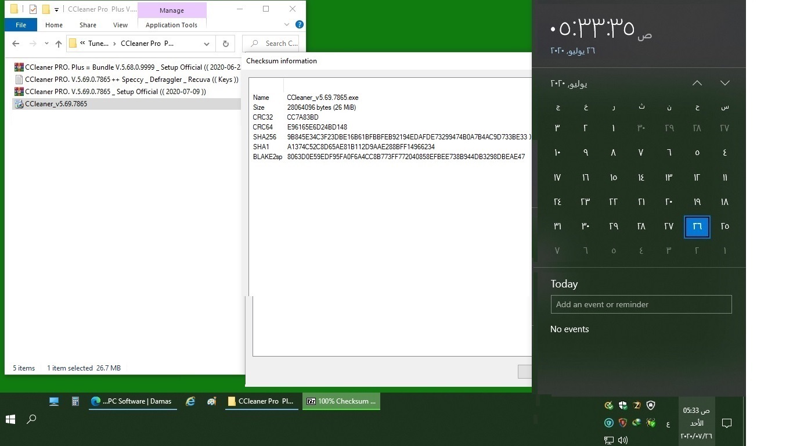Select calendar date ١٥

[x=614, y=178]
